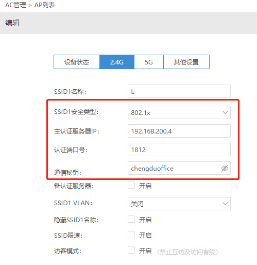This screenshot has width=257, height=265.
Task: Toggle the password visibility eye icon
Action: pos(225,168)
